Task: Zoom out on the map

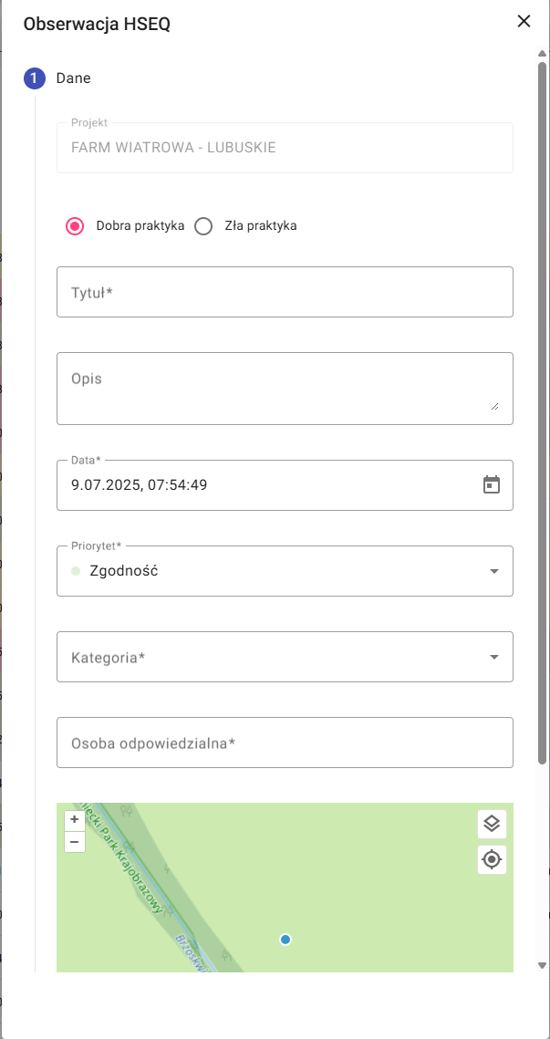Action: [x=75, y=841]
